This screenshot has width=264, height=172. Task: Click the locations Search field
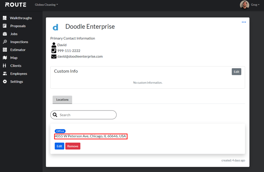[83, 115]
